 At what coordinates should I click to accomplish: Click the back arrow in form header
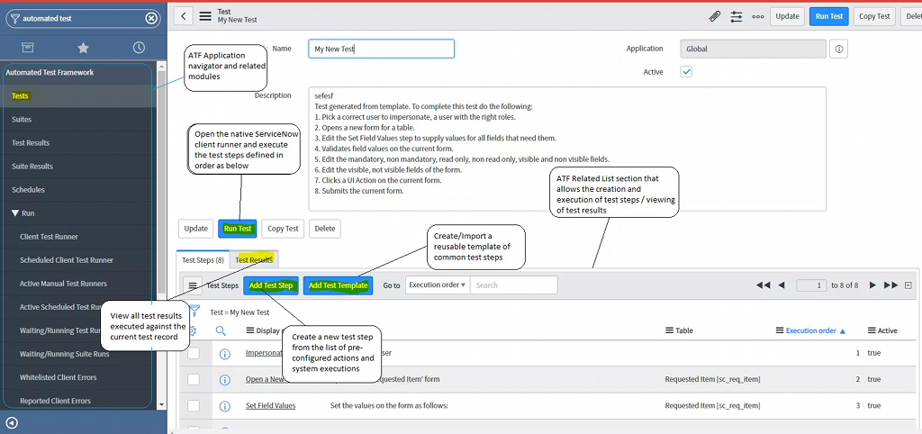pyautogui.click(x=183, y=16)
